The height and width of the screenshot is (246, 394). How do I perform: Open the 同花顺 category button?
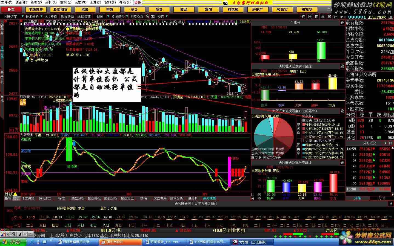pyautogui.click(x=233, y=9)
